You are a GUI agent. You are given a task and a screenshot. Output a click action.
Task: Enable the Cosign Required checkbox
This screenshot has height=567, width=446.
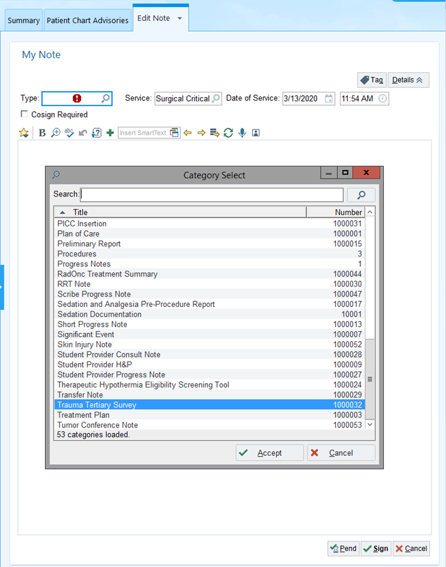pyautogui.click(x=25, y=114)
